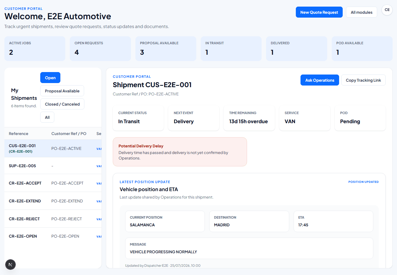397x275 pixels.
Task: Open the Delivered stat card
Action: pos(297,49)
